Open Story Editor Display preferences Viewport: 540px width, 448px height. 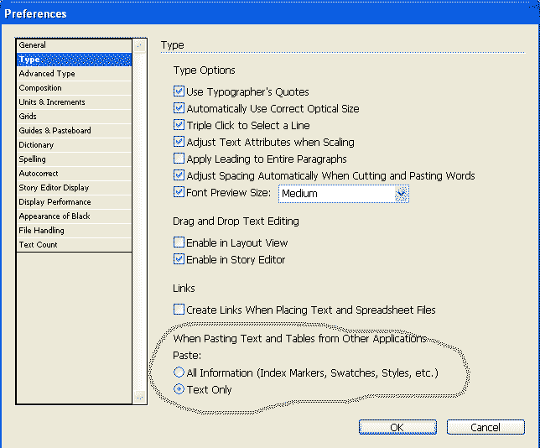point(74,187)
